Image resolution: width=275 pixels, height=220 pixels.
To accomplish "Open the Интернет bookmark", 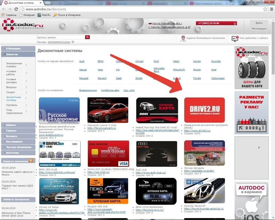I will pyautogui.click(x=27, y=15).
